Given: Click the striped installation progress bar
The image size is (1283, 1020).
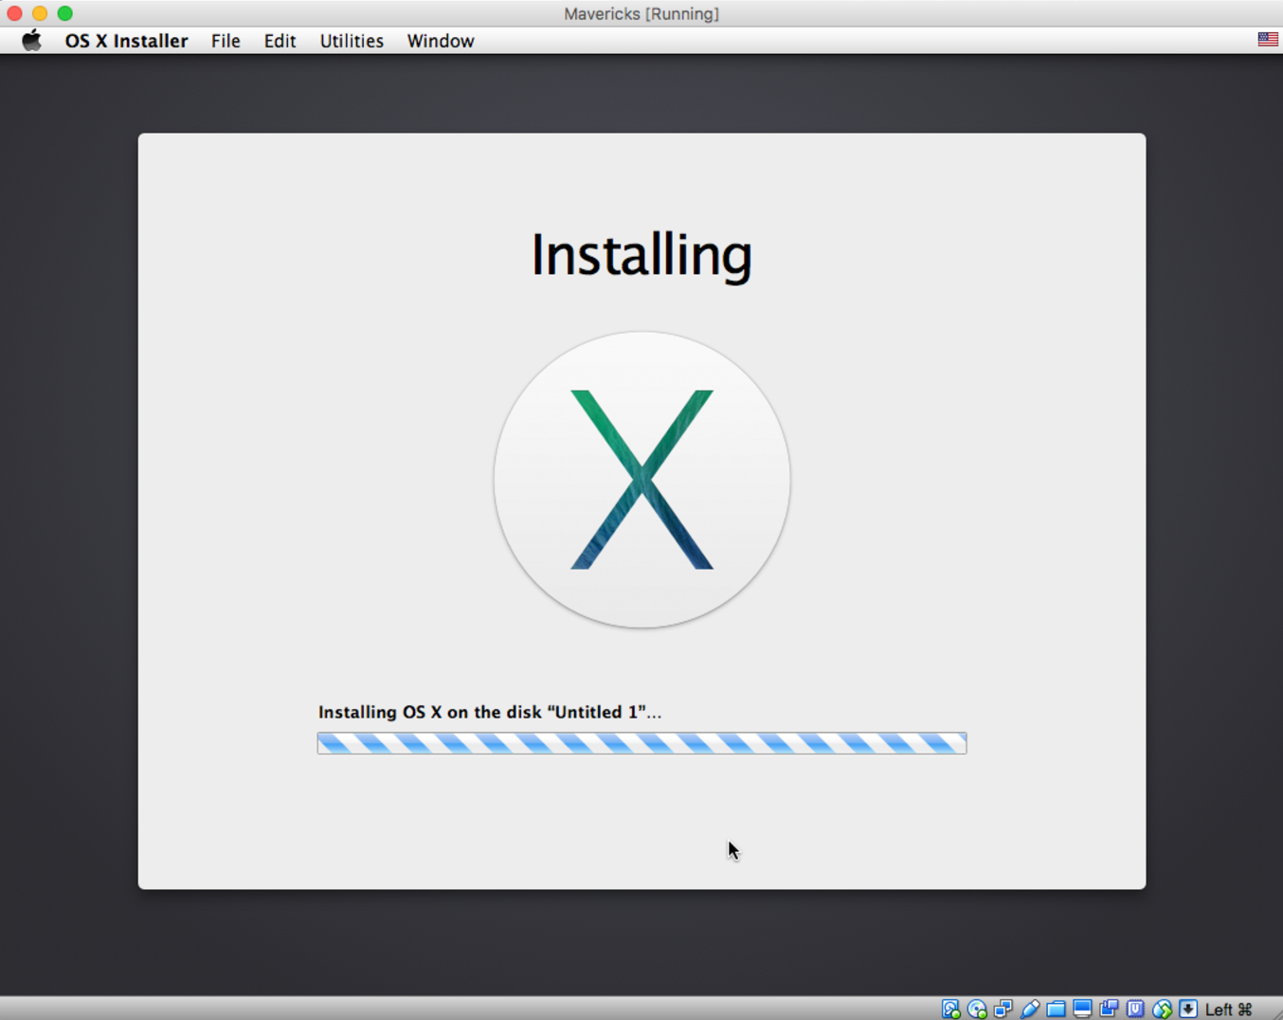Looking at the screenshot, I should [641, 743].
